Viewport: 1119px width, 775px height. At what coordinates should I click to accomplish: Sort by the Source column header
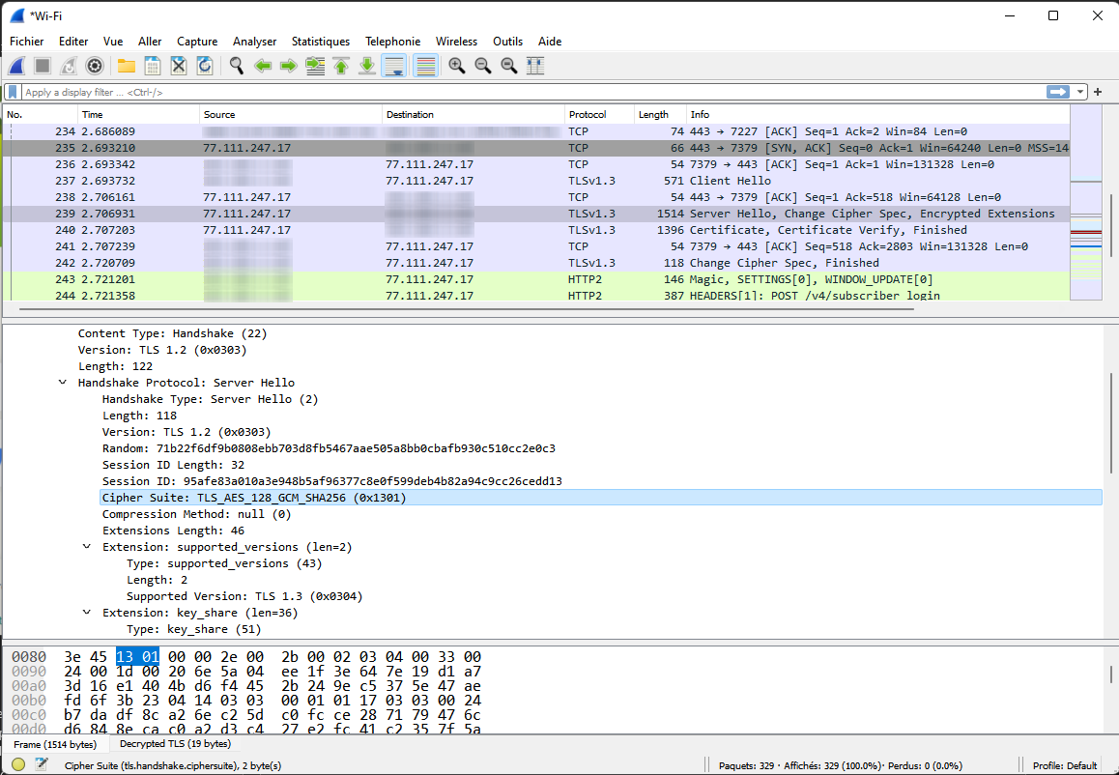click(291, 114)
